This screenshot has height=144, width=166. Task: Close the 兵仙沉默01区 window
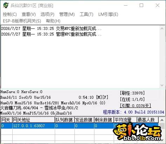click(158, 5)
